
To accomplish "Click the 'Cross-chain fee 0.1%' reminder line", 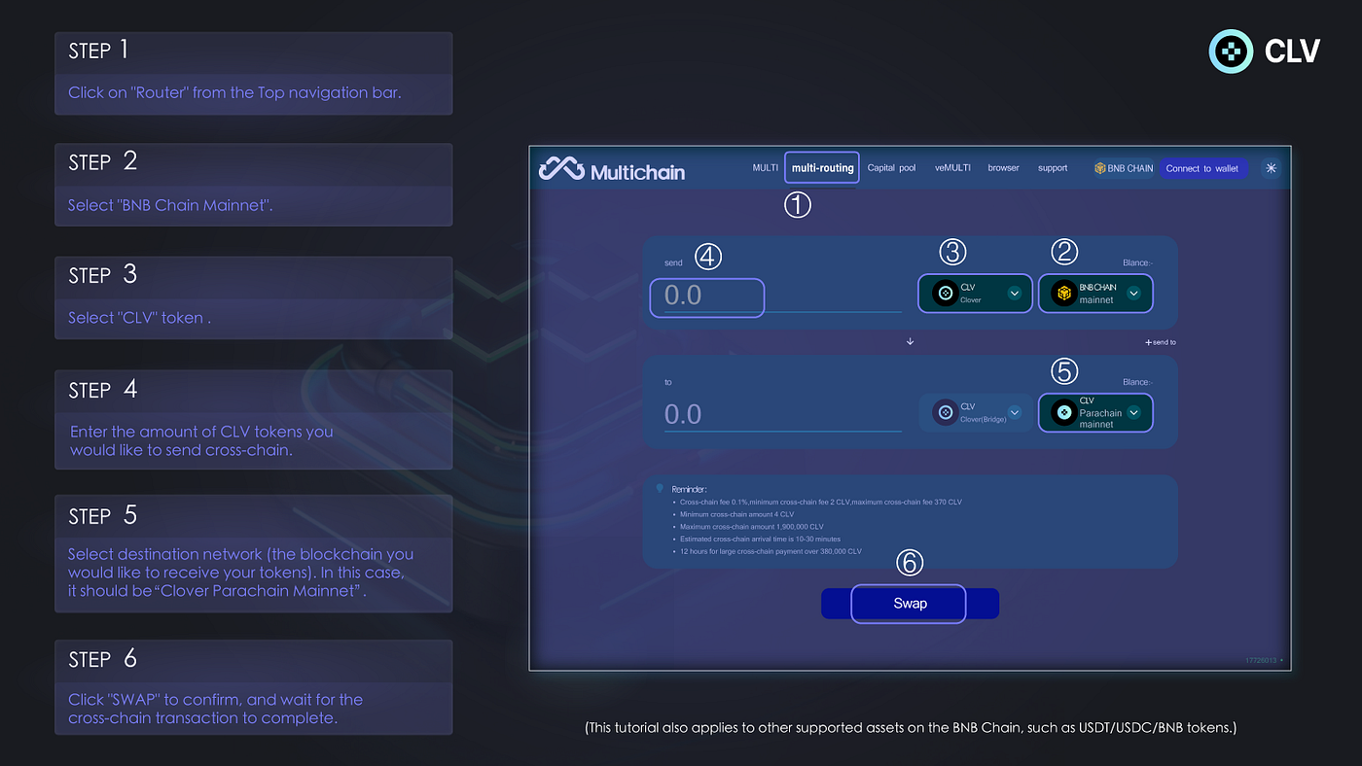I will pyautogui.click(x=821, y=502).
